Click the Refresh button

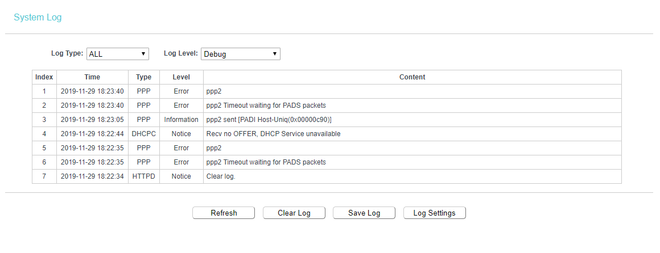click(224, 213)
